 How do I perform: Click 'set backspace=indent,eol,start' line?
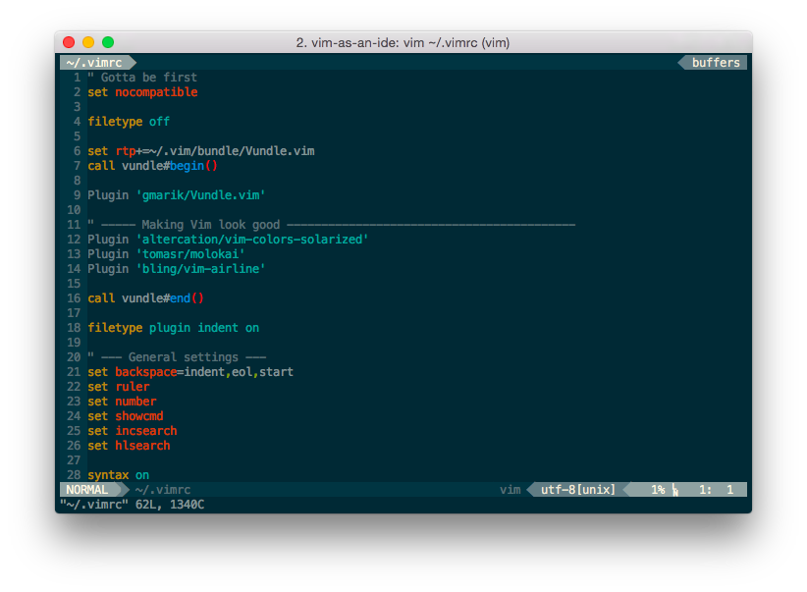190,372
